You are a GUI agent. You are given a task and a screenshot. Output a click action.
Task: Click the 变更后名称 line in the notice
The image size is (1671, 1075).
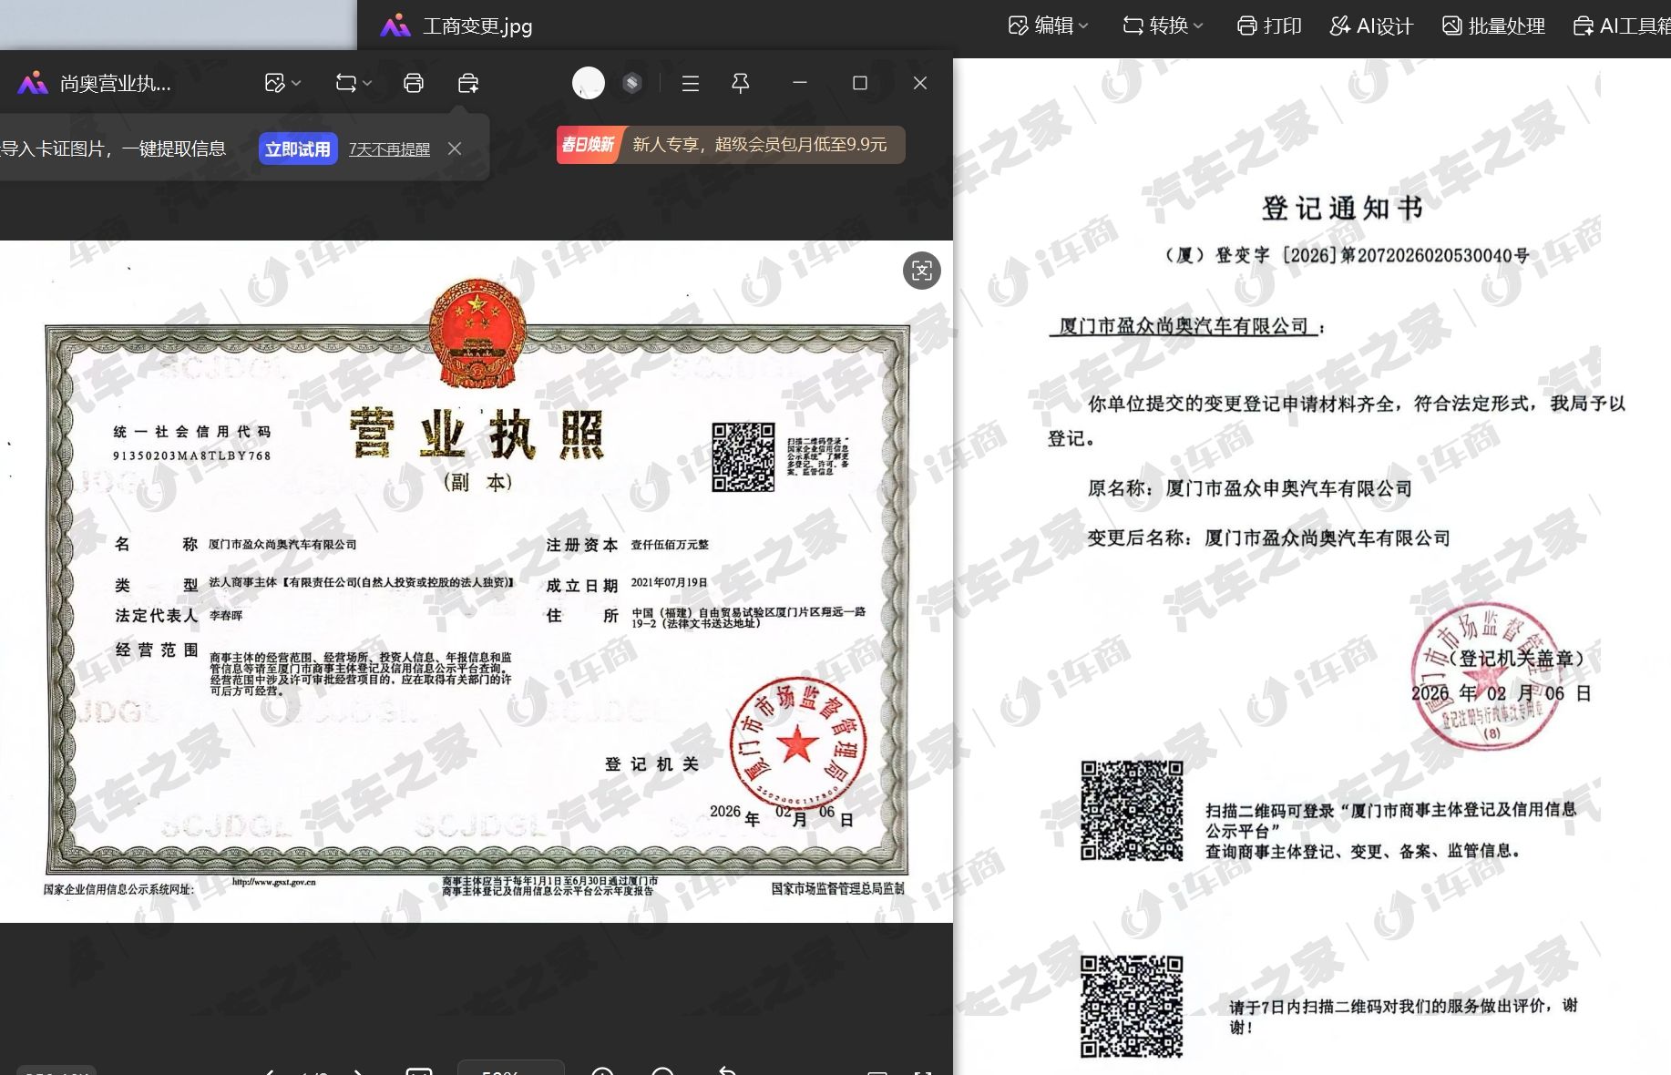[1268, 537]
